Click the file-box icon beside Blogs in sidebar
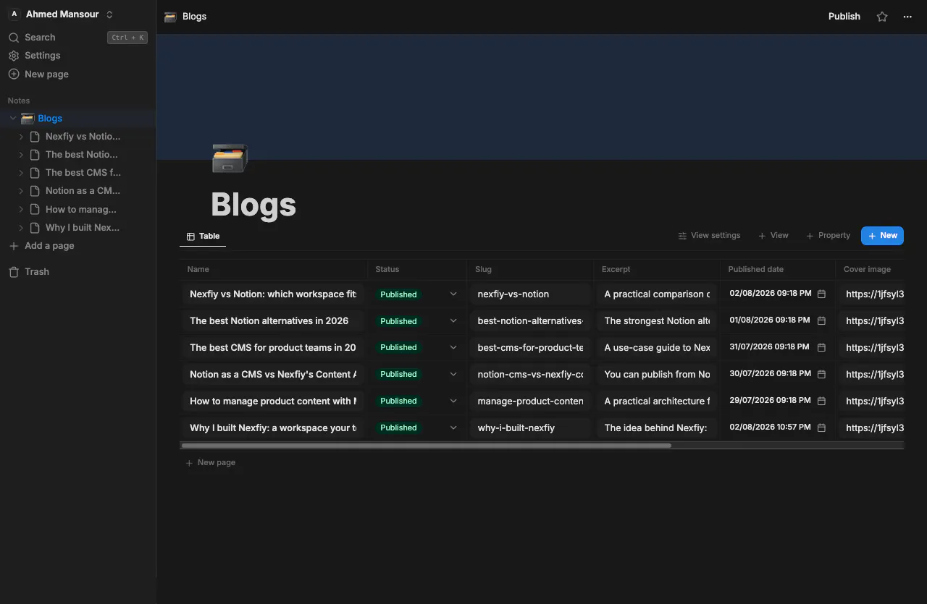Viewport: 927px width, 604px height. point(28,119)
